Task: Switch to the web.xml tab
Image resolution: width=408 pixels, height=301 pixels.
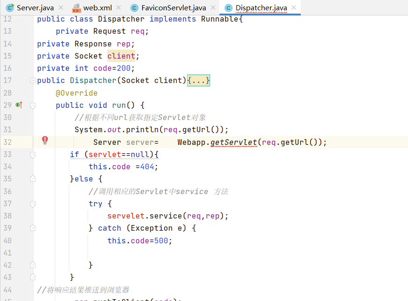Action: click(x=97, y=8)
